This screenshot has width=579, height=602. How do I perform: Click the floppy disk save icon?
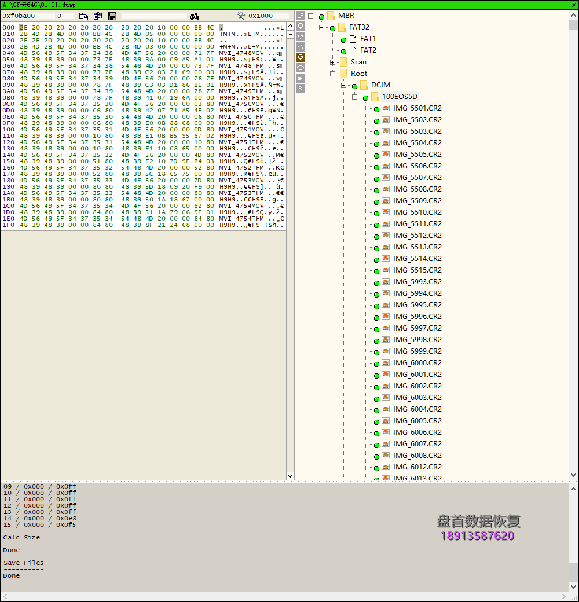112,16
